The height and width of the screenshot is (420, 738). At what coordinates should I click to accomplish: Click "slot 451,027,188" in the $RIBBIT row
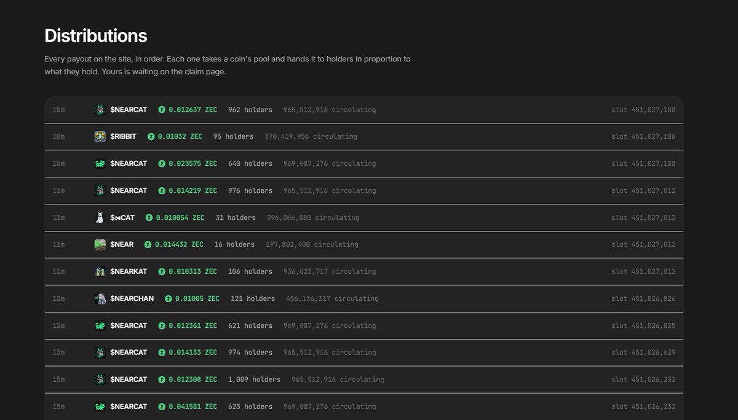point(643,136)
